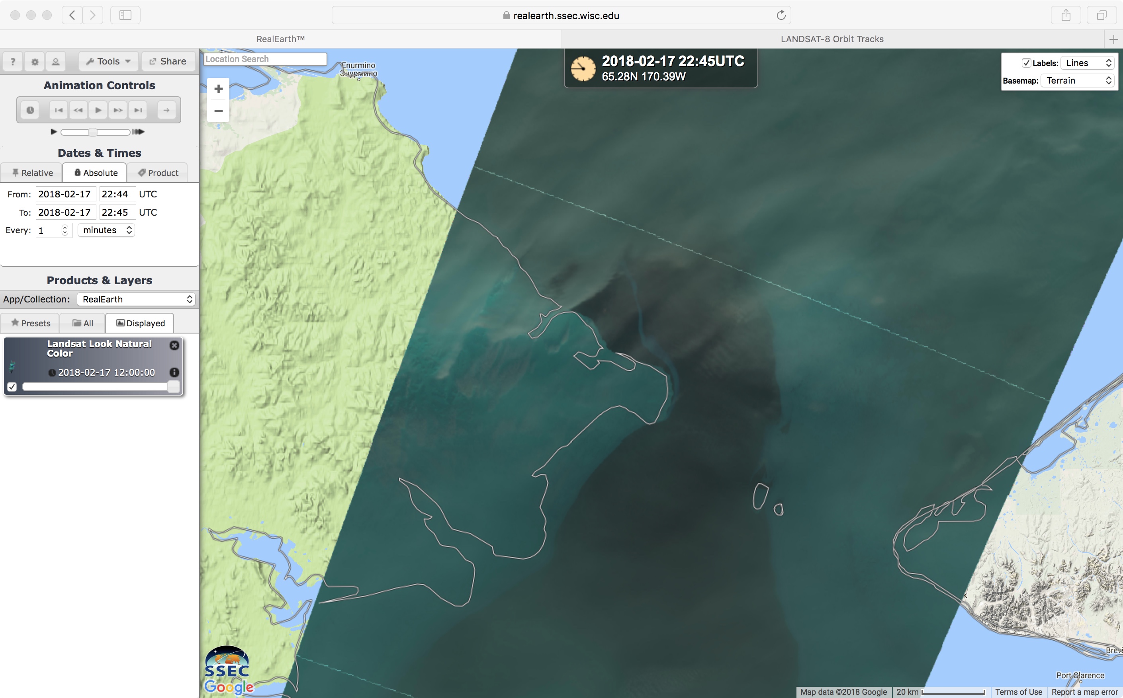Remove the Landsat Look Natural Color layer
The width and height of the screenshot is (1123, 698).
point(174,345)
